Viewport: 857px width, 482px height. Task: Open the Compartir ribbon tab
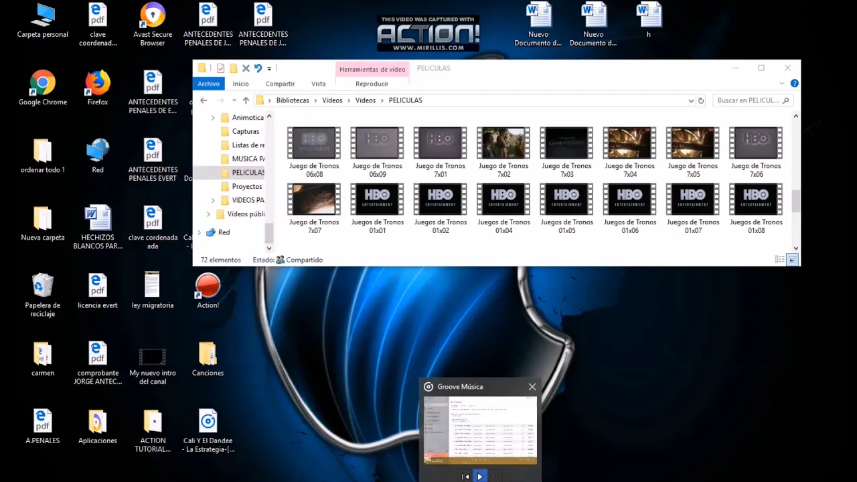point(280,84)
